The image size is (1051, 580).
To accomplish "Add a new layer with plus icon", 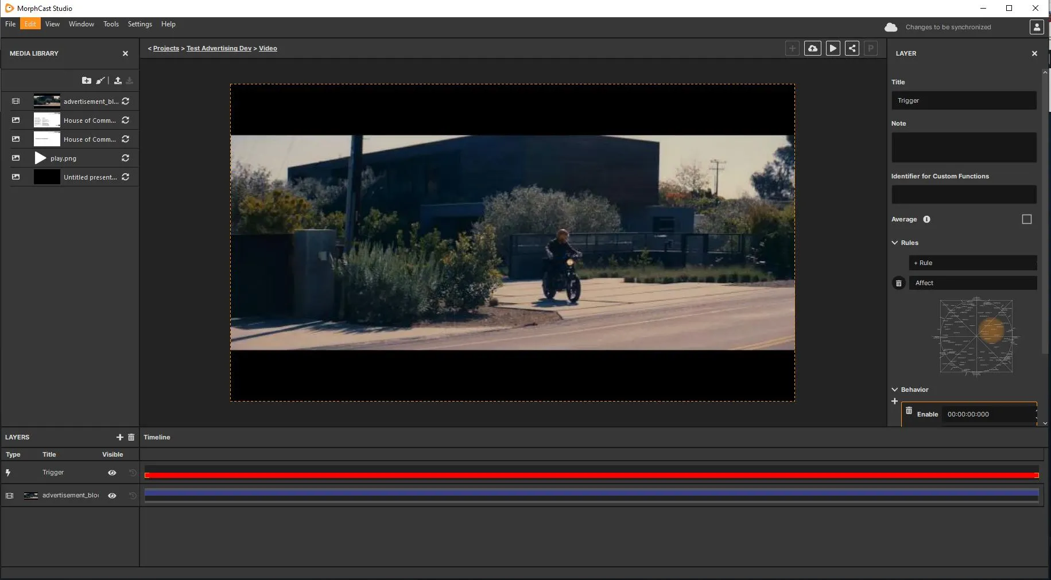I will coord(120,437).
